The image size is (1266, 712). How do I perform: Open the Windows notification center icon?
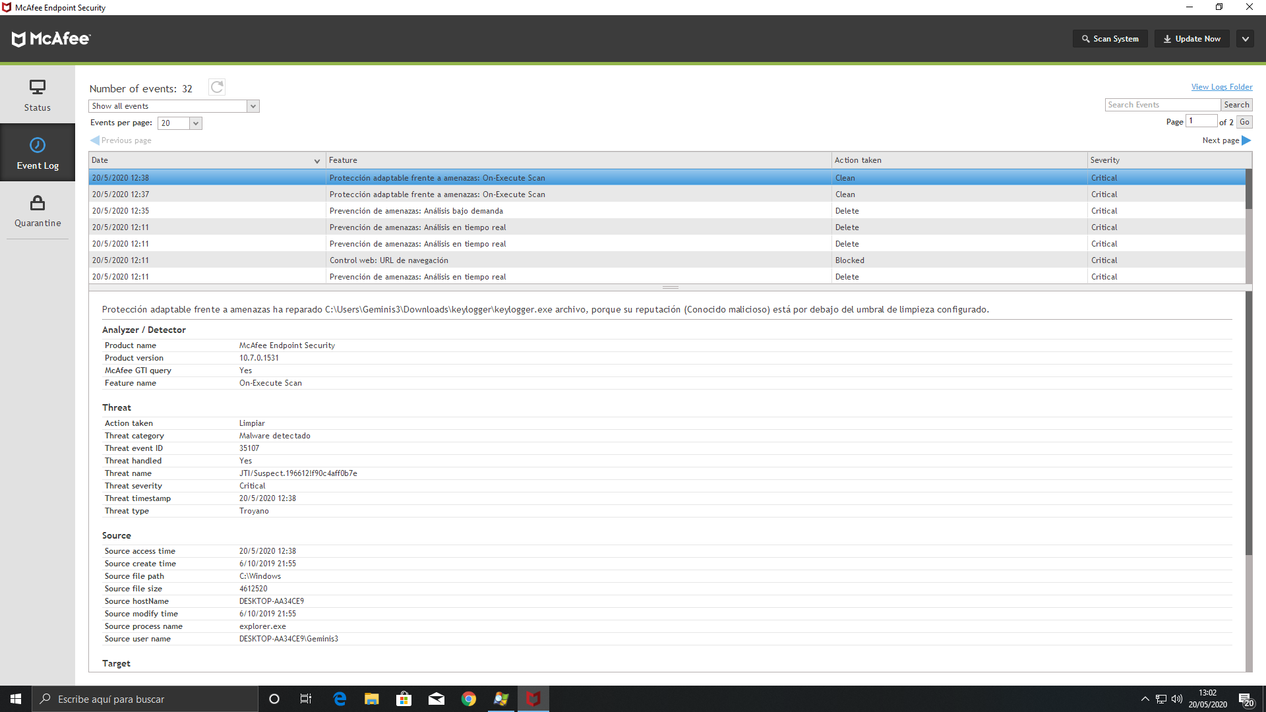tap(1245, 699)
